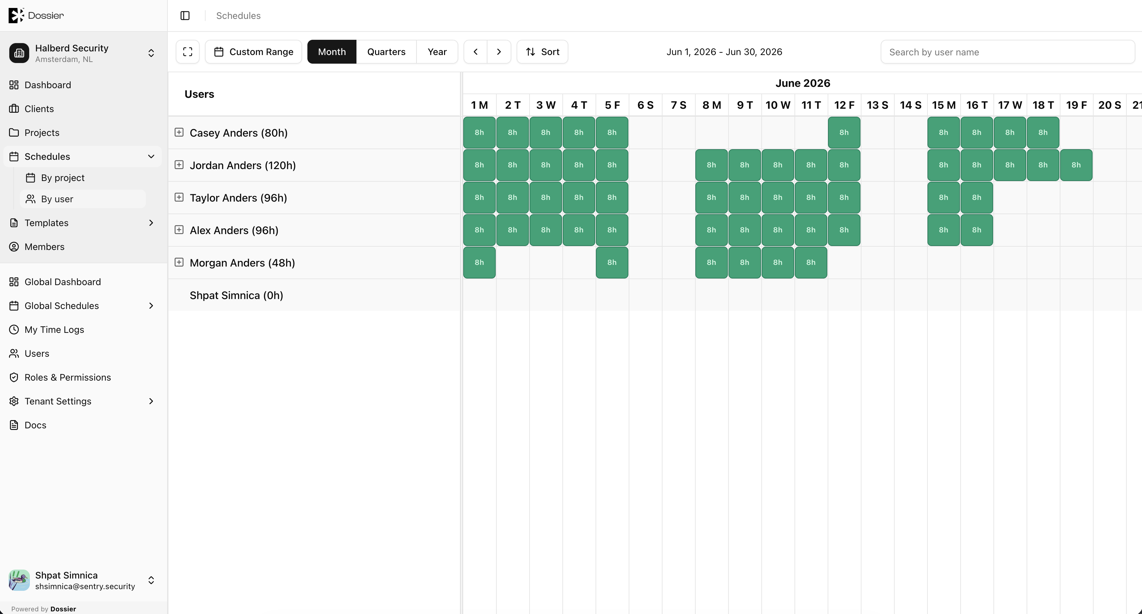The height and width of the screenshot is (614, 1142).
Task: Expand Alex Anders row
Action: click(x=179, y=230)
